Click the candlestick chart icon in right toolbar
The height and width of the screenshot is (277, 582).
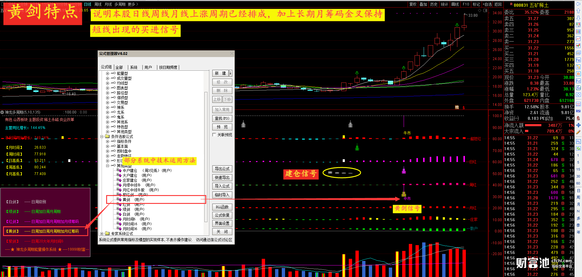pyautogui.click(x=578, y=46)
